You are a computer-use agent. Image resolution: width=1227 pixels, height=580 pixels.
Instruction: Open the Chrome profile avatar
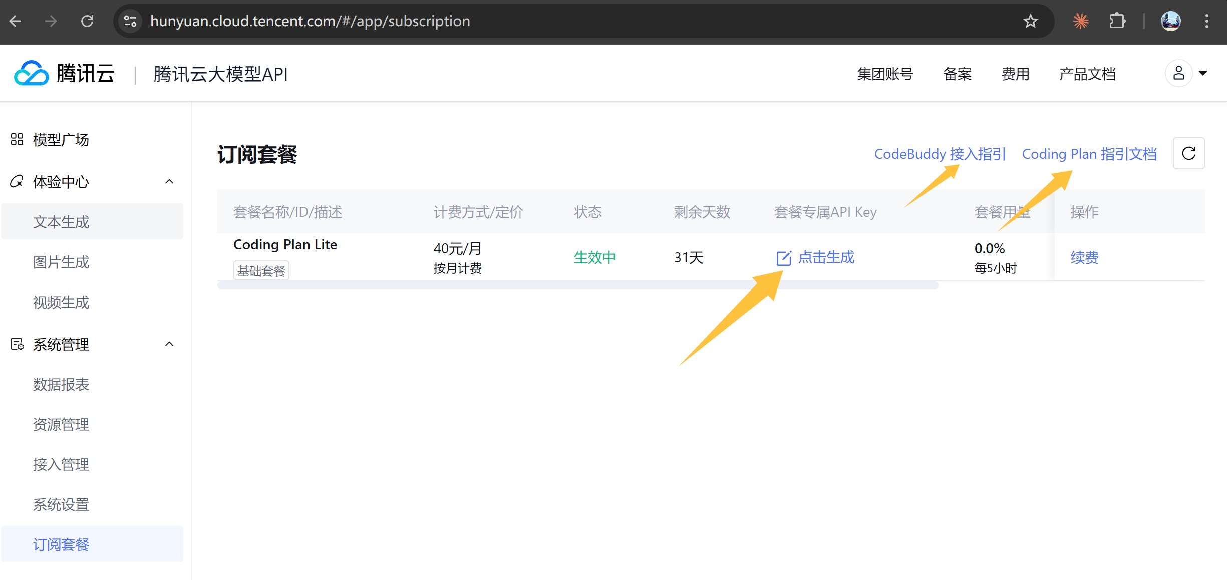pos(1170,21)
